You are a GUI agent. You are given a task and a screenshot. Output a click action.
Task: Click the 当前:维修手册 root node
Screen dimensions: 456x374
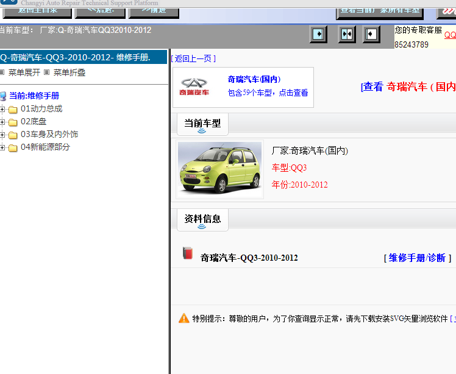point(34,96)
